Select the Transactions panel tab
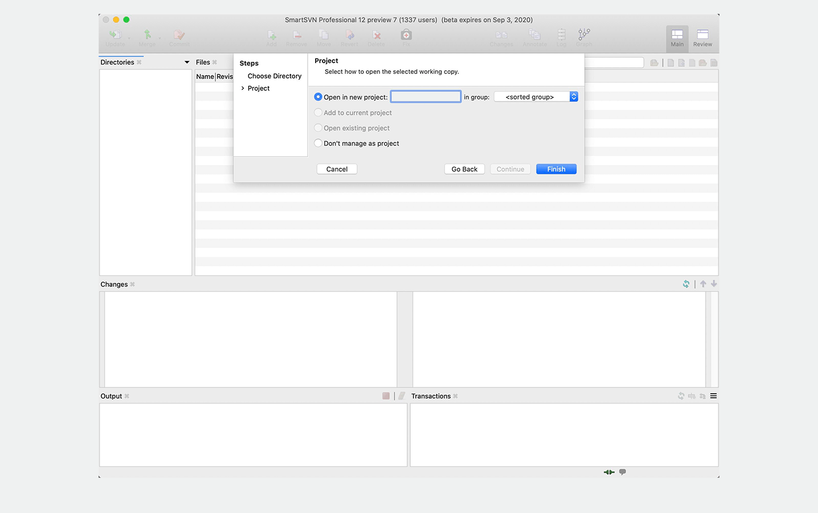Image resolution: width=818 pixels, height=513 pixels. click(431, 396)
